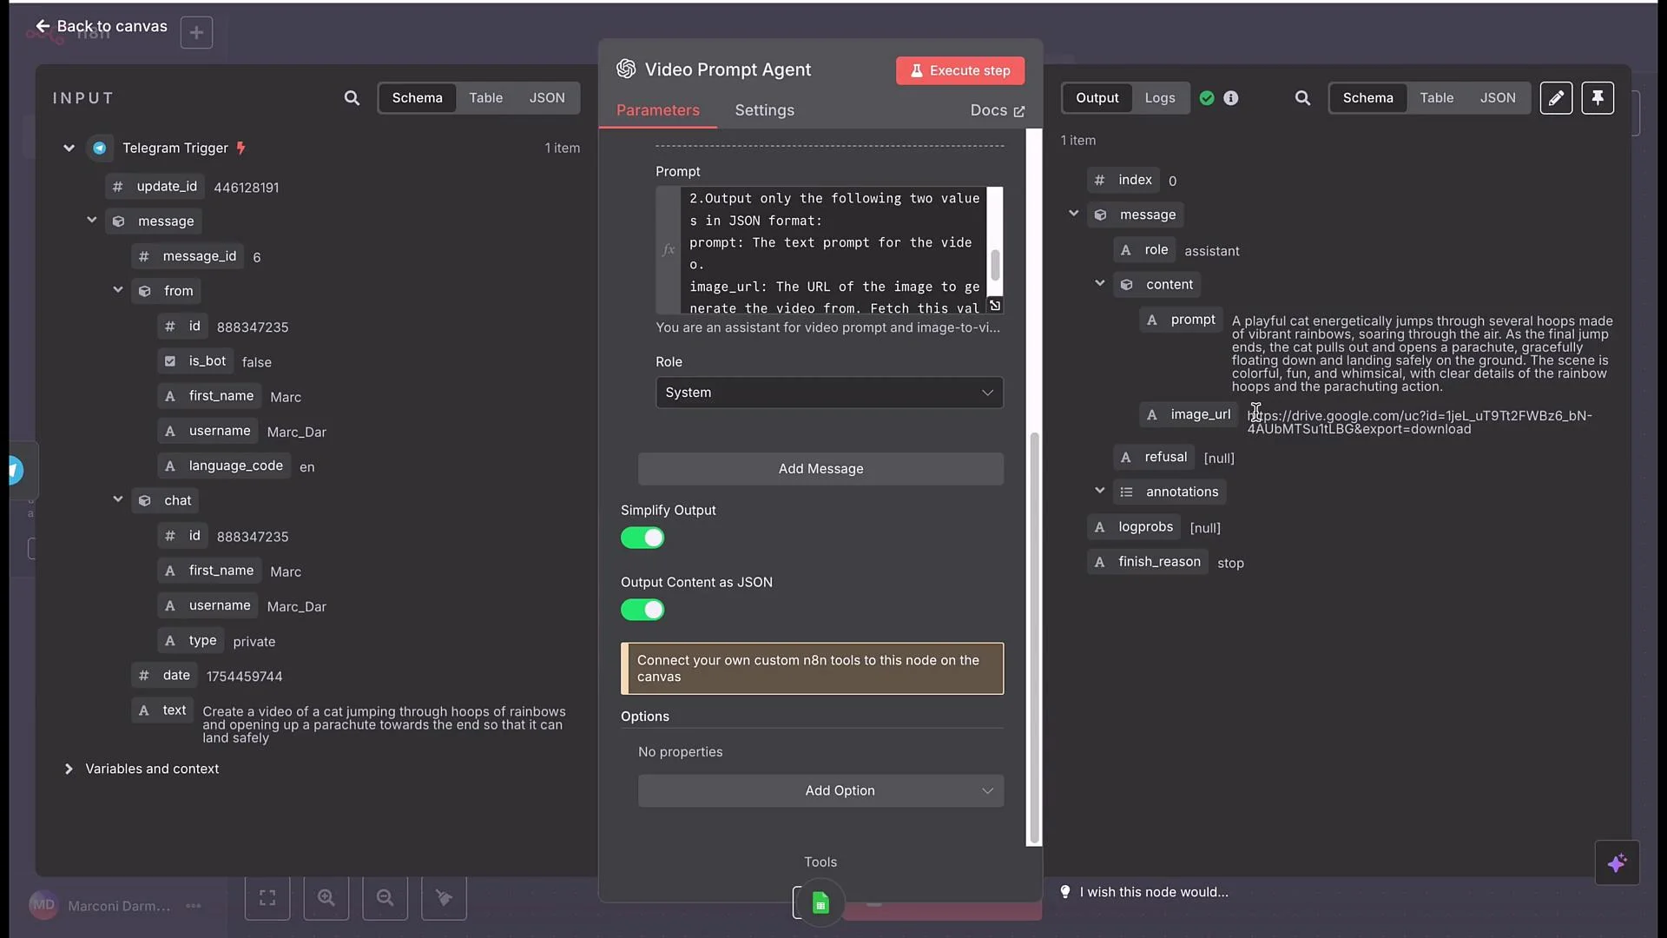Toggle the Simplify Output switch

(642, 538)
